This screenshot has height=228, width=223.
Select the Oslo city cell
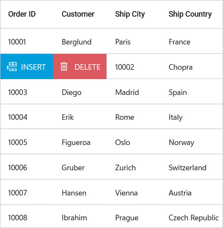click(x=134, y=142)
